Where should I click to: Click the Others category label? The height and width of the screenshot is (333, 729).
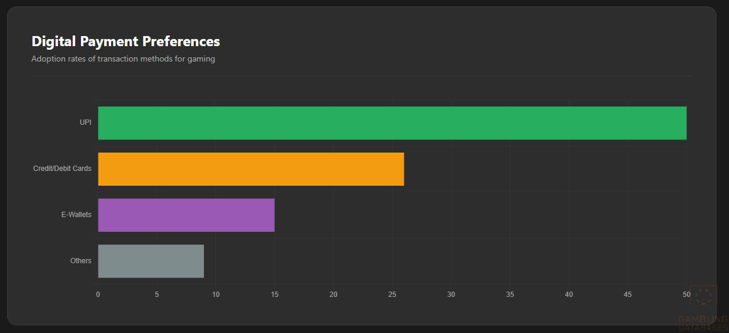pos(81,261)
